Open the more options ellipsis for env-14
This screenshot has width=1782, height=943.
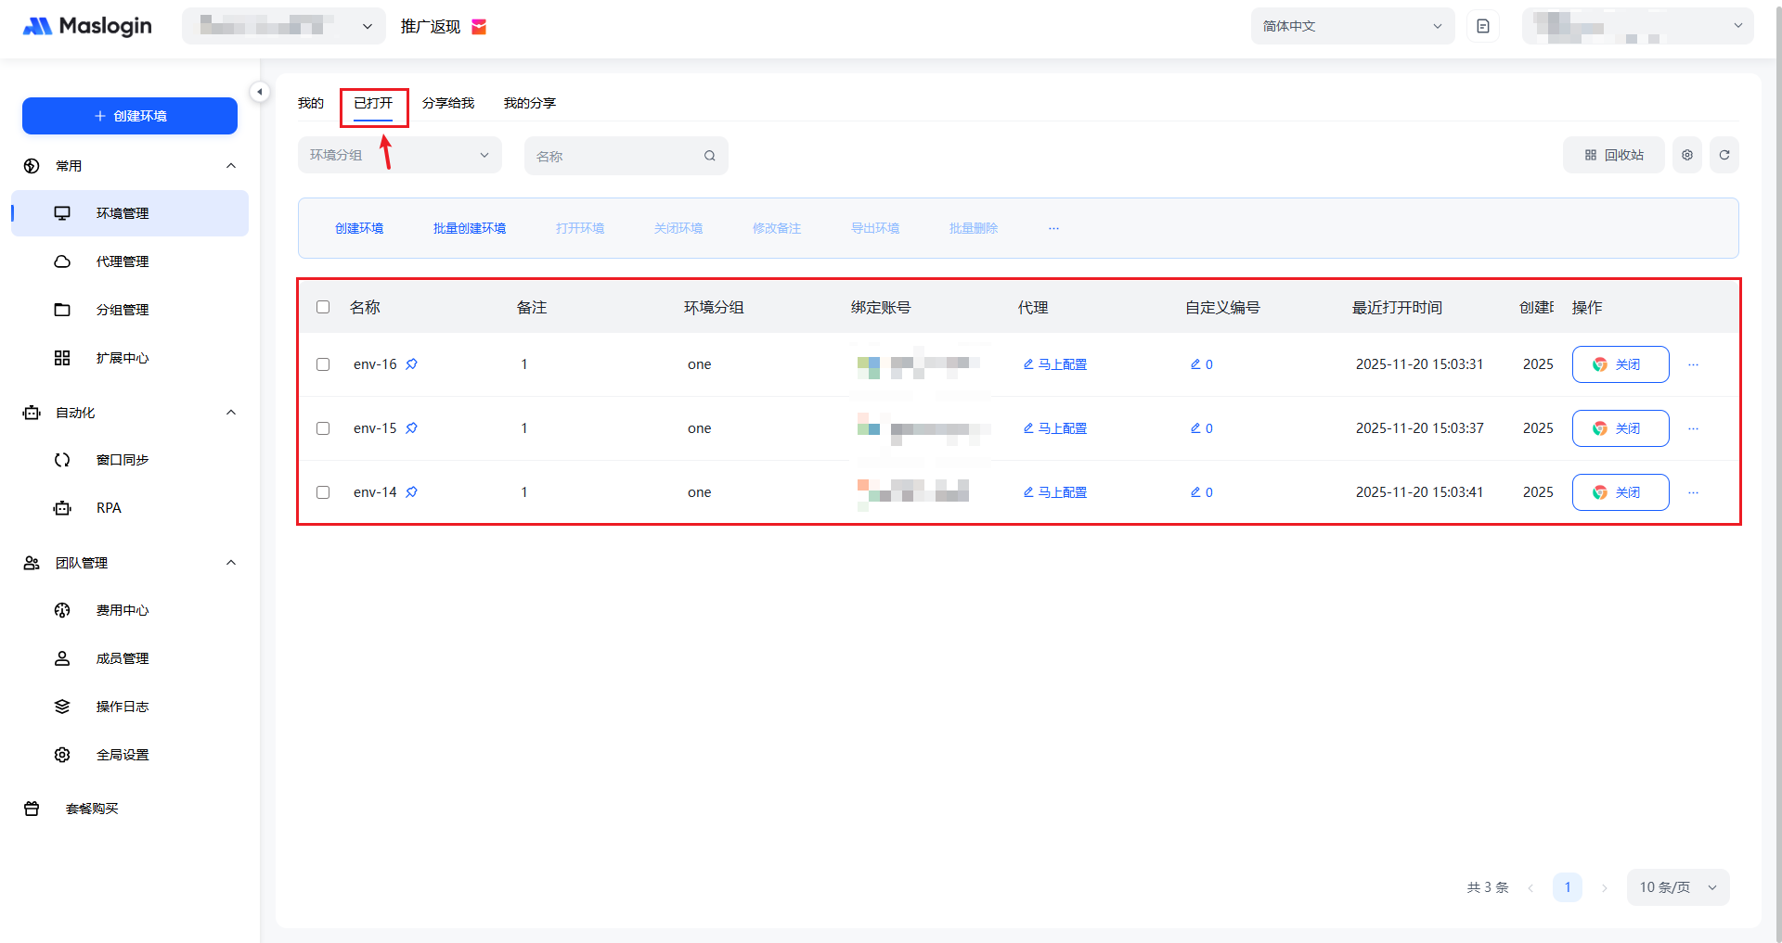(x=1693, y=492)
